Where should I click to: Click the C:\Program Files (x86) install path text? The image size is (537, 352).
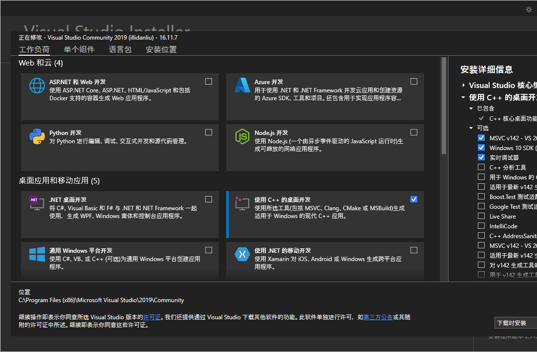click(x=101, y=300)
